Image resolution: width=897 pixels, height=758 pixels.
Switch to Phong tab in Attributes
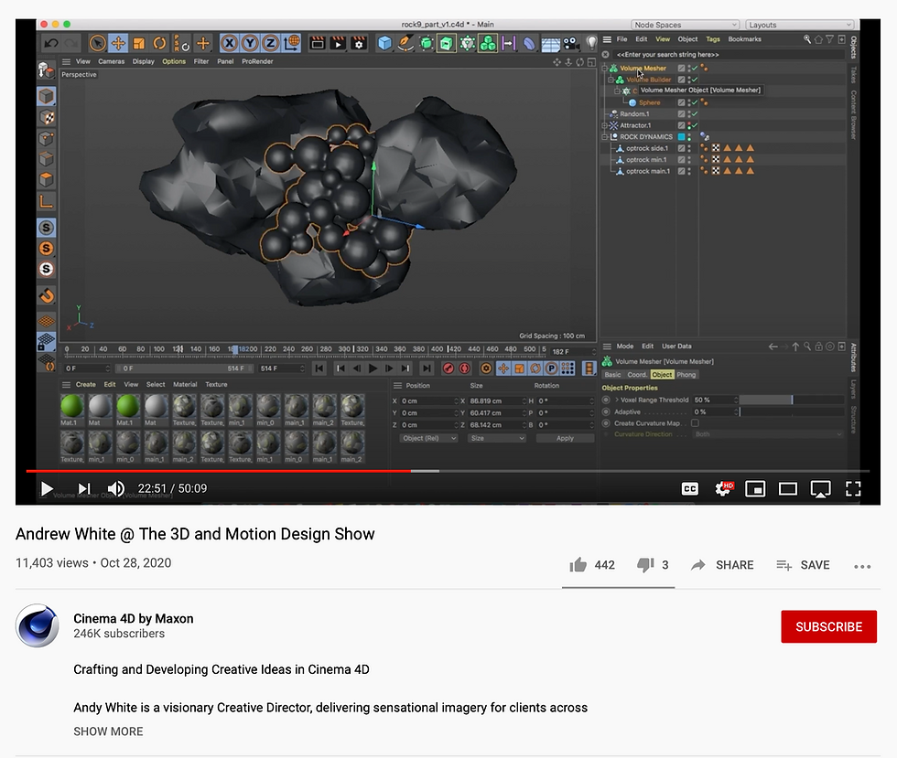(686, 375)
